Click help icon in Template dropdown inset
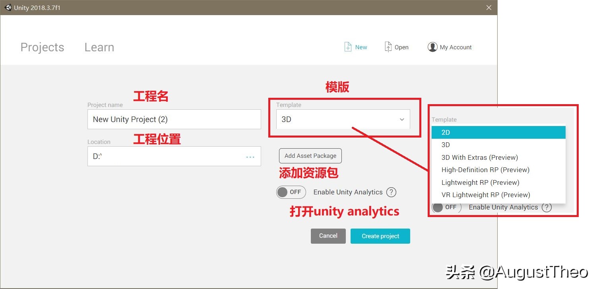The width and height of the screenshot is (597, 289). pyautogui.click(x=547, y=208)
